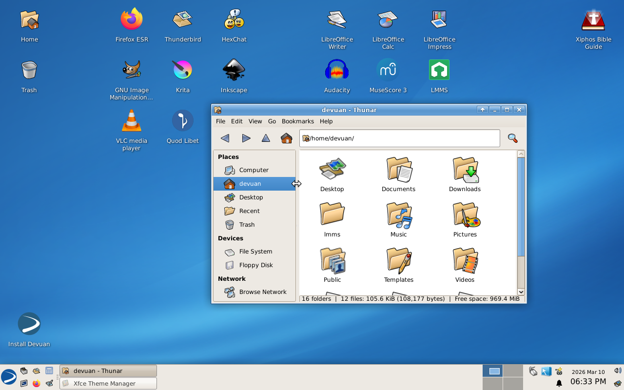Go back using Thunar's back arrow

[225, 138]
